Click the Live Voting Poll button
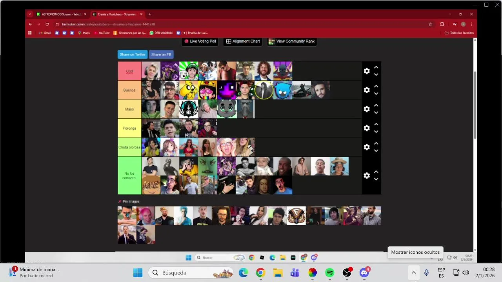This screenshot has height=282, width=502. pyautogui.click(x=200, y=41)
